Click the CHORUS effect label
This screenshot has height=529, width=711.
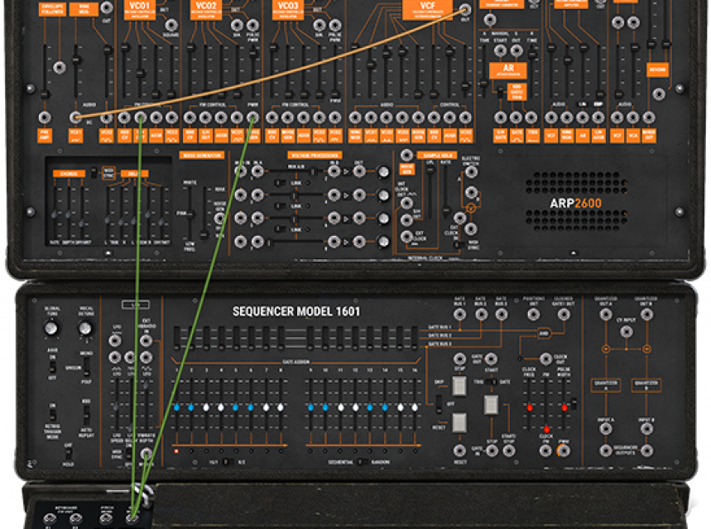69,173
